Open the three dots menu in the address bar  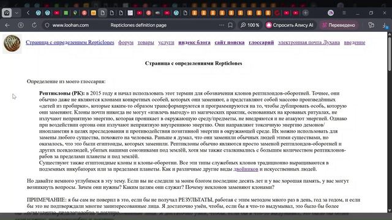(x=222, y=25)
